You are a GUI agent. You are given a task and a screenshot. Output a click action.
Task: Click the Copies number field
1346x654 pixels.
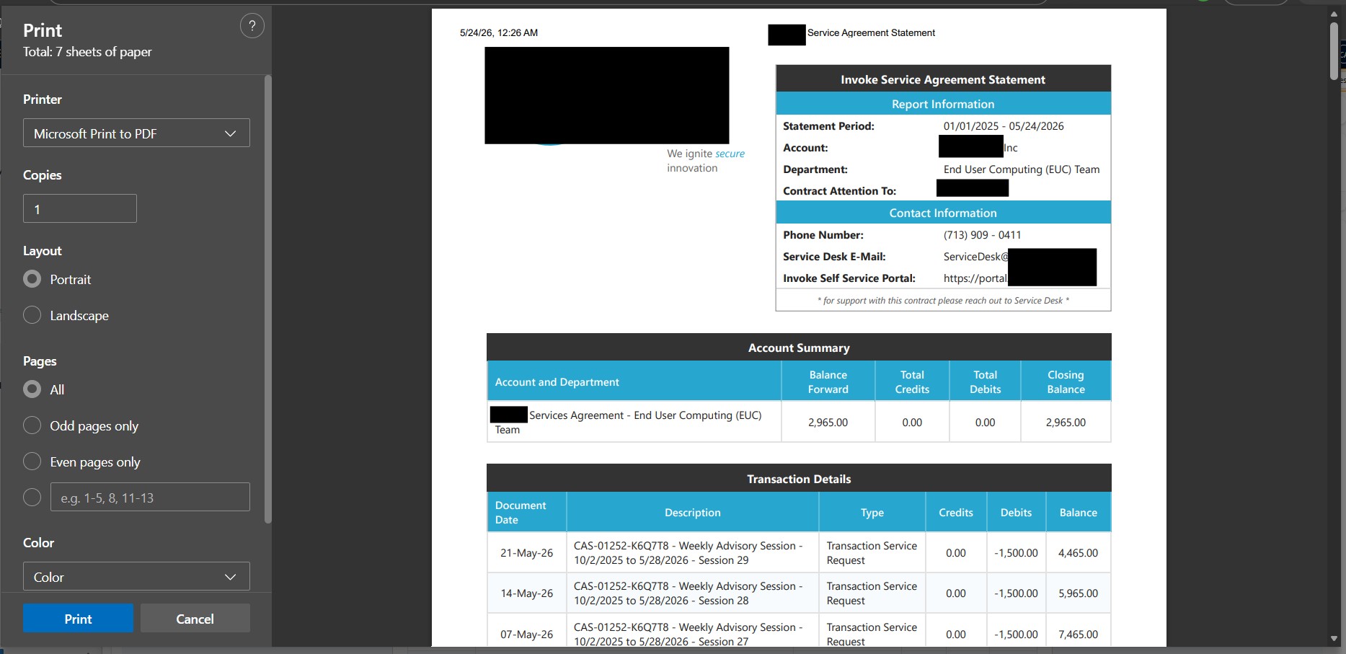tap(80, 208)
